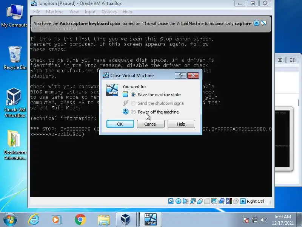Click OK in Close Virtual Machine dialog
Image resolution: width=302 pixels, height=227 pixels.
120,124
